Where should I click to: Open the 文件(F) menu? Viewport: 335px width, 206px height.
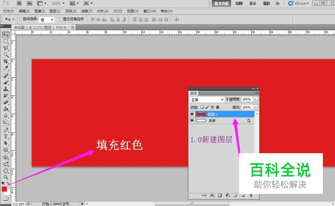click(x=8, y=11)
